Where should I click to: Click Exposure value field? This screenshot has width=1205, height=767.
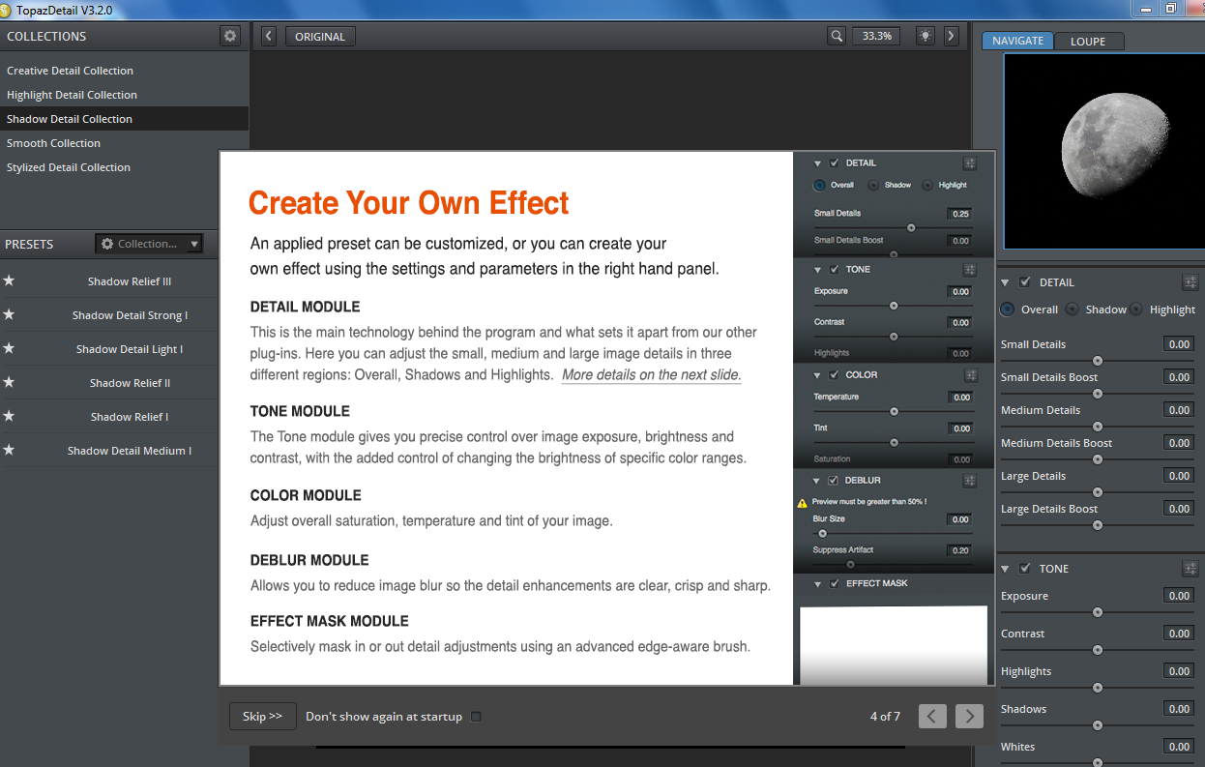[x=1179, y=596]
